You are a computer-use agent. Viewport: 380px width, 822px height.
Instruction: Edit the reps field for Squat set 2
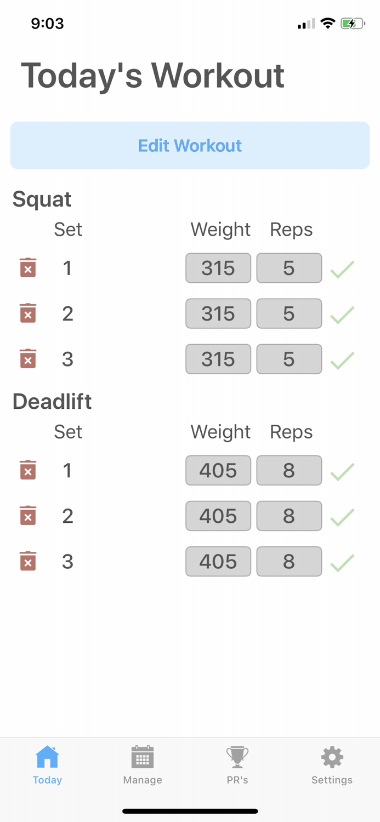pos(289,313)
